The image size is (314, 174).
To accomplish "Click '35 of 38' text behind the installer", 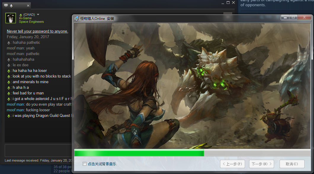I will tap(60, 167).
